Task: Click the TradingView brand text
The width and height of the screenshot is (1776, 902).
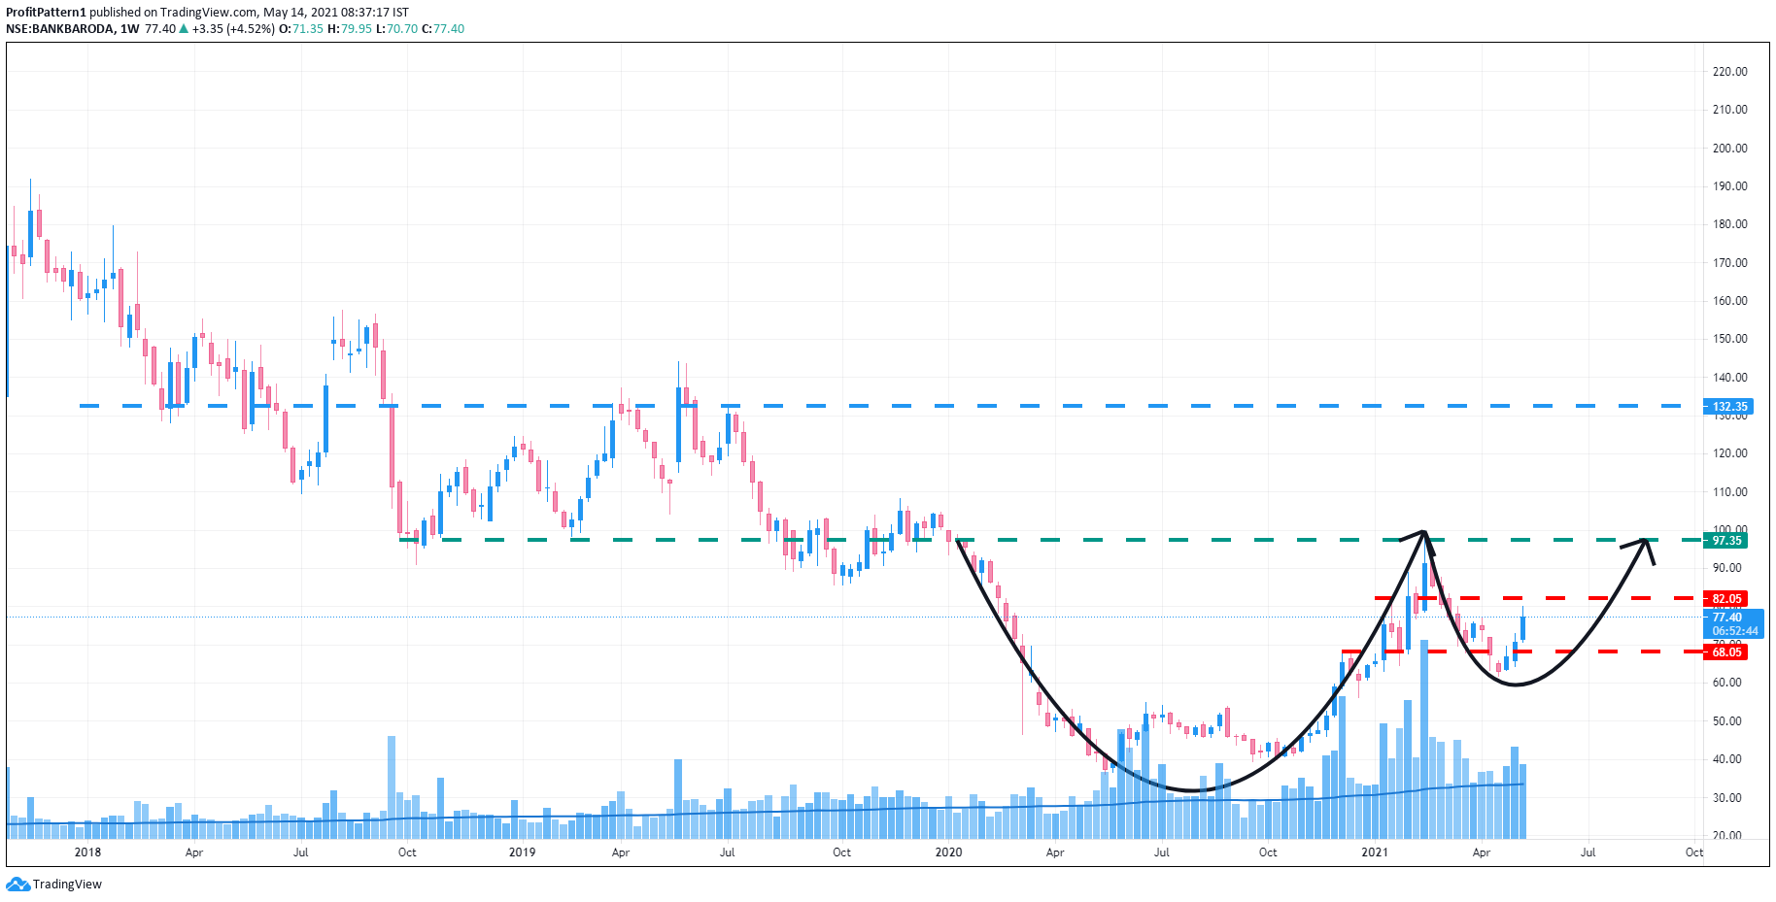Action: (68, 885)
